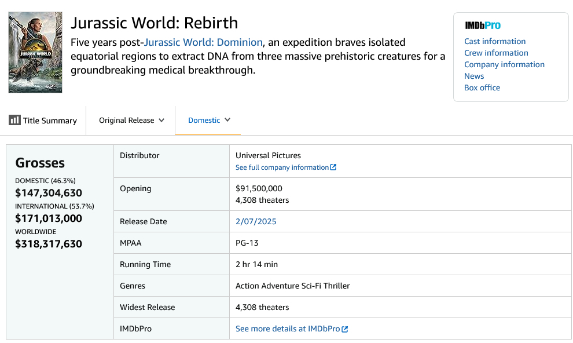Viewport: 573px width, 343px height.
Task: Open Cast information on IMDbPro
Action: coord(495,41)
